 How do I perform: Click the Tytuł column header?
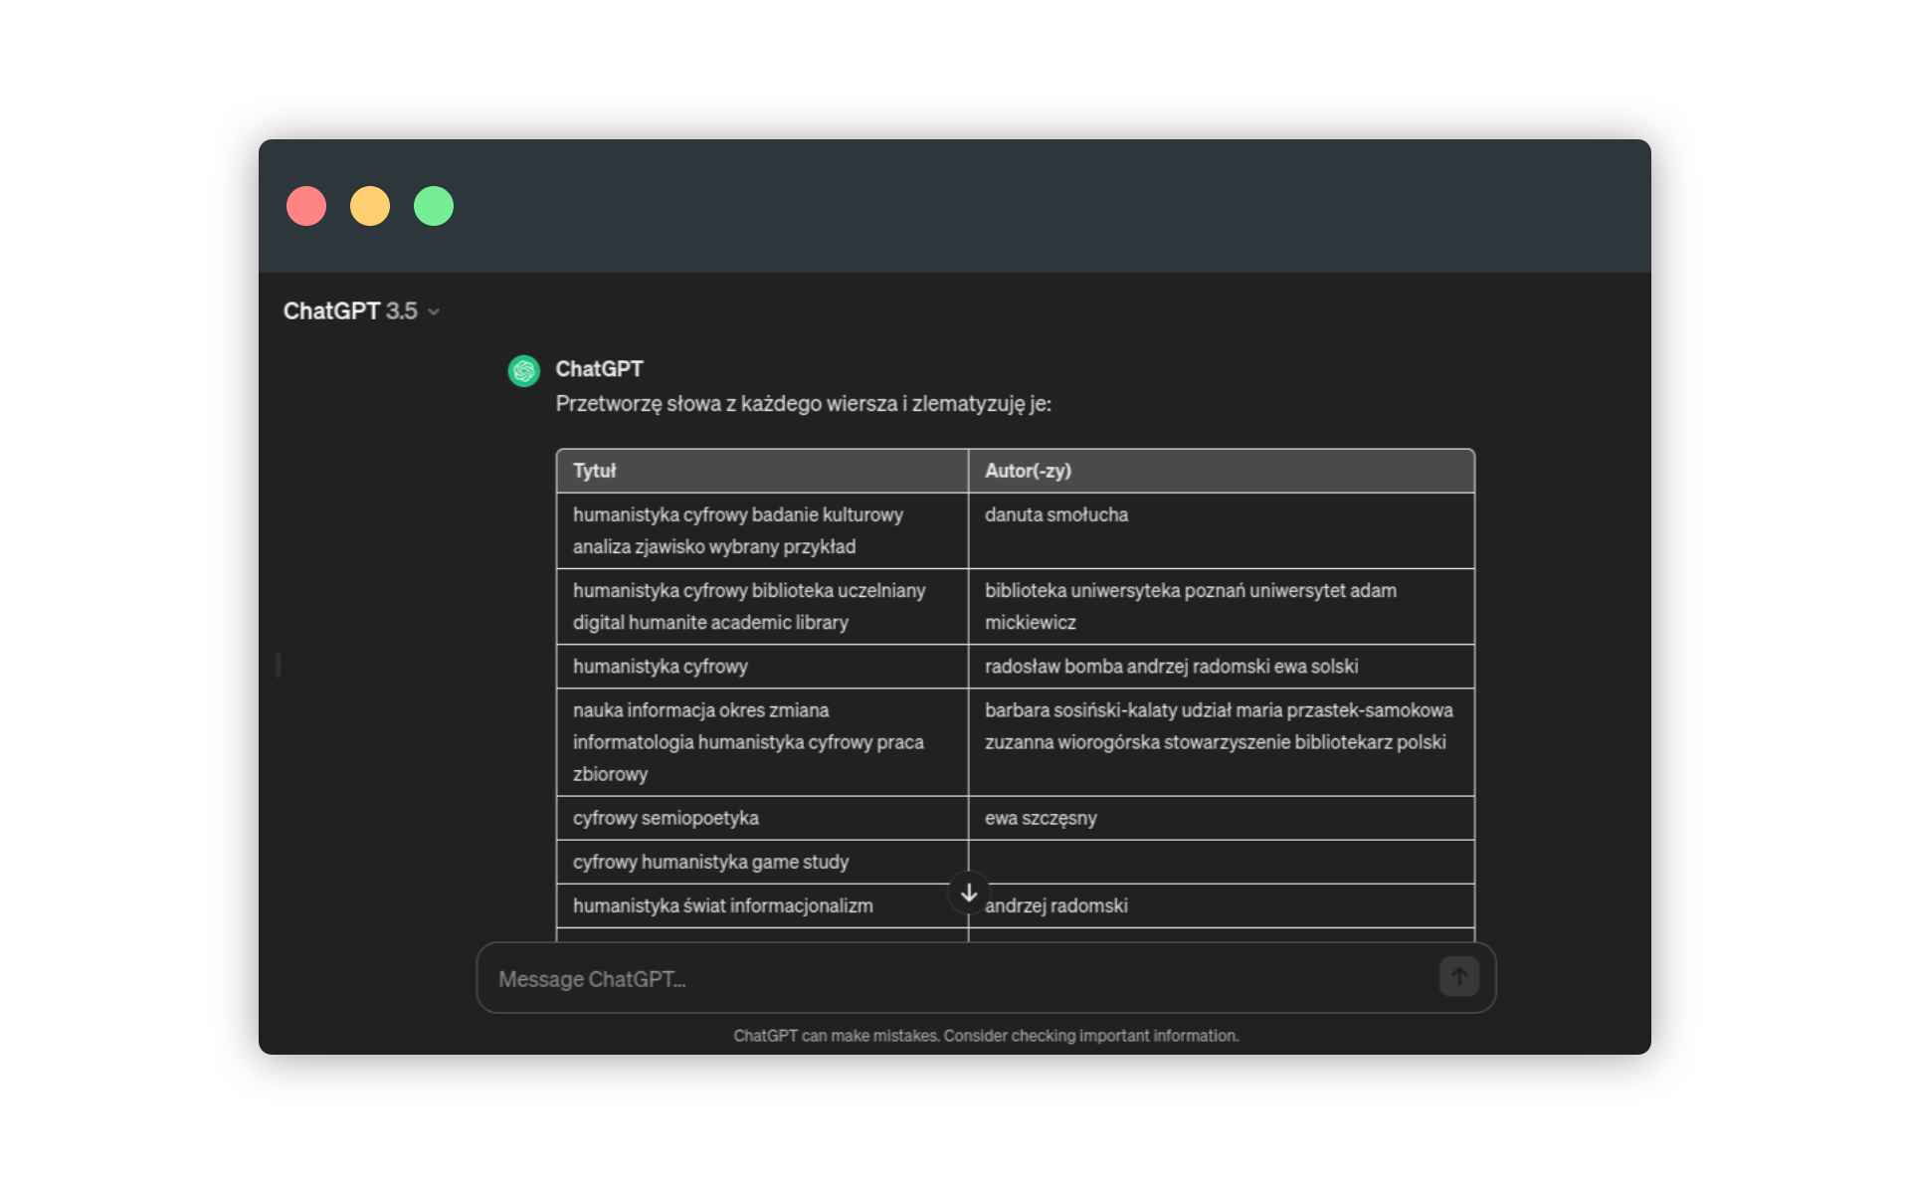click(x=762, y=471)
